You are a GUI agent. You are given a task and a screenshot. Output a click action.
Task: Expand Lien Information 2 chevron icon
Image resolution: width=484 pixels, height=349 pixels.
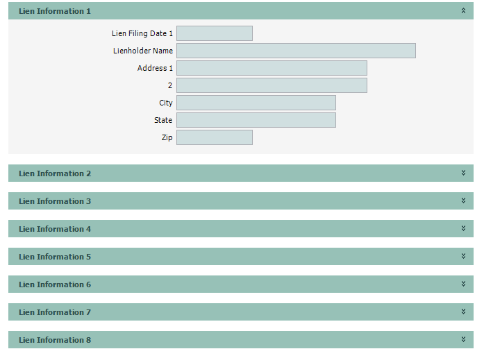(x=463, y=173)
